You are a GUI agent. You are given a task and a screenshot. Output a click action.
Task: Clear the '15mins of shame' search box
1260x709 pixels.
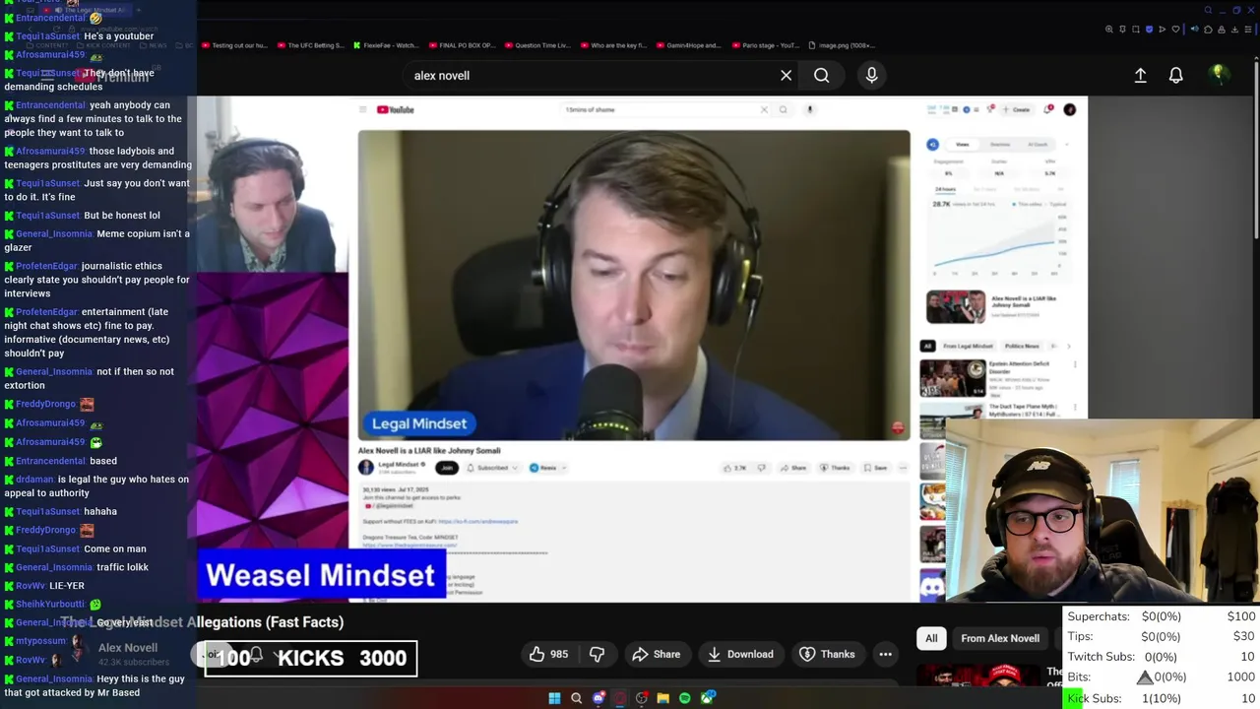[764, 109]
